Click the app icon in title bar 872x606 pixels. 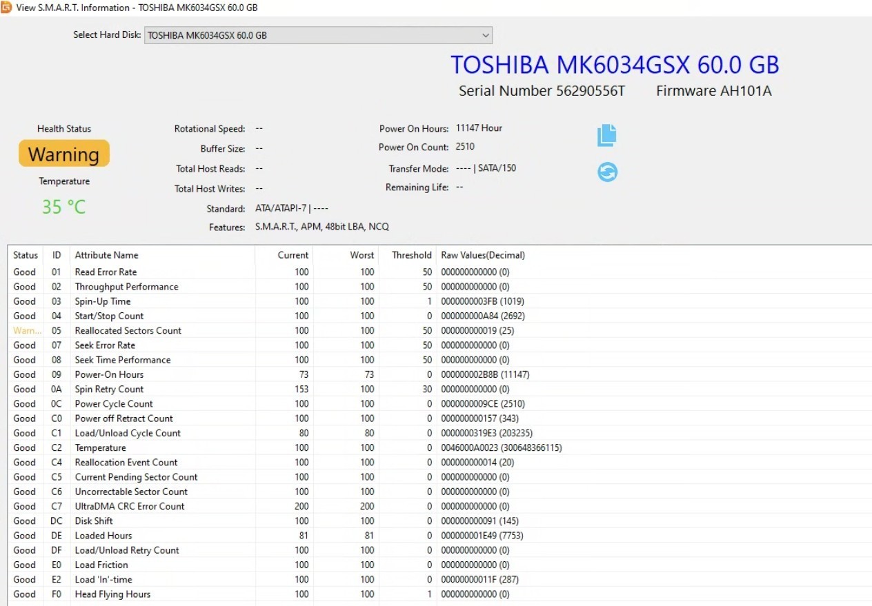click(x=6, y=7)
